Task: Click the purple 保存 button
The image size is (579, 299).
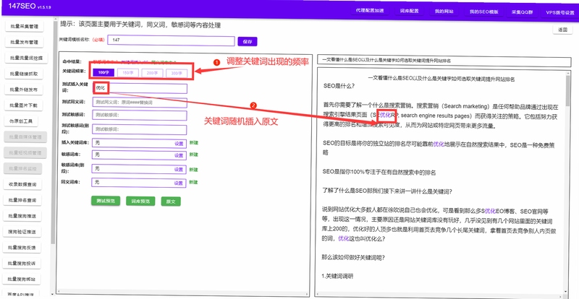Action: (x=248, y=42)
